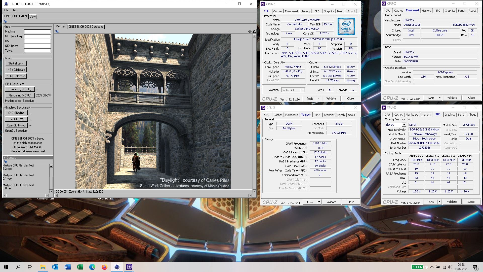Expand Tools arrow in CPU tab CPU-Z window
The width and height of the screenshot is (483, 272).
[319, 98]
